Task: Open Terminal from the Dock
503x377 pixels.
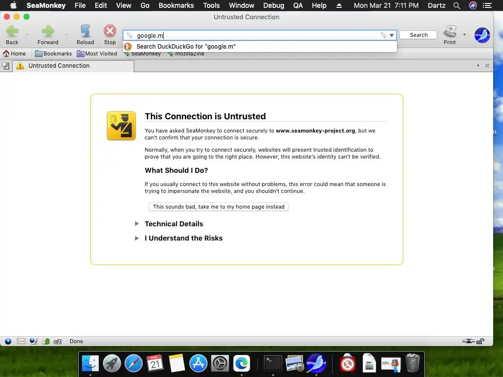Action: (273, 363)
